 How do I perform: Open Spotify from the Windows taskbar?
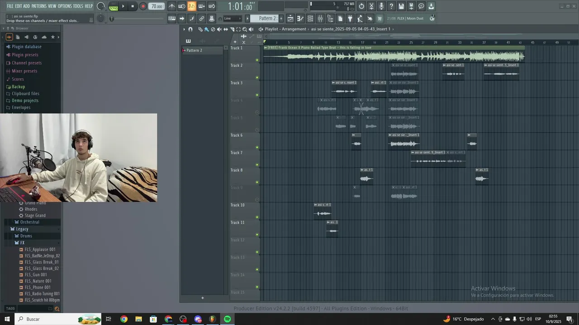pyautogui.click(x=227, y=319)
